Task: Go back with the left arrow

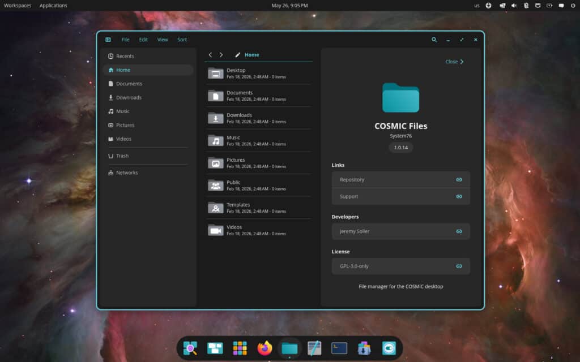Action: tap(210, 55)
